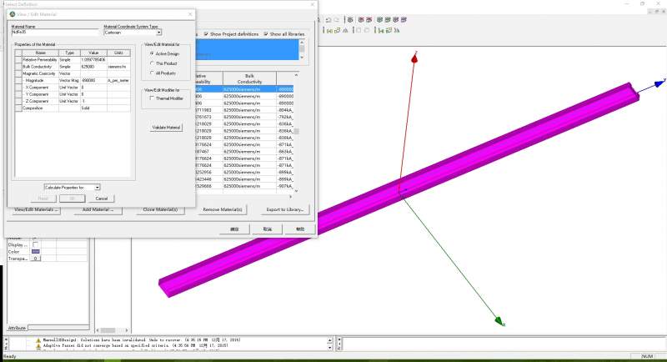Click the Transparency value button
The width and height of the screenshot is (667, 362).
[35, 259]
